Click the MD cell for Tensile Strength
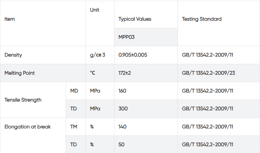 coord(74,91)
